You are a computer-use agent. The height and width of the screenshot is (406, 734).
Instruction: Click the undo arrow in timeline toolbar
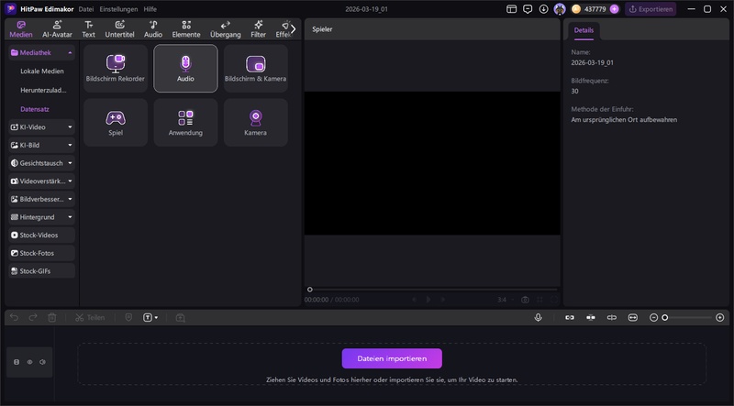click(14, 318)
